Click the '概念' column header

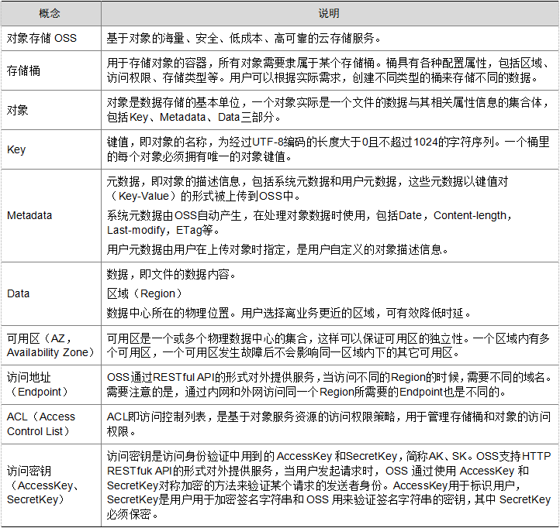50,13
